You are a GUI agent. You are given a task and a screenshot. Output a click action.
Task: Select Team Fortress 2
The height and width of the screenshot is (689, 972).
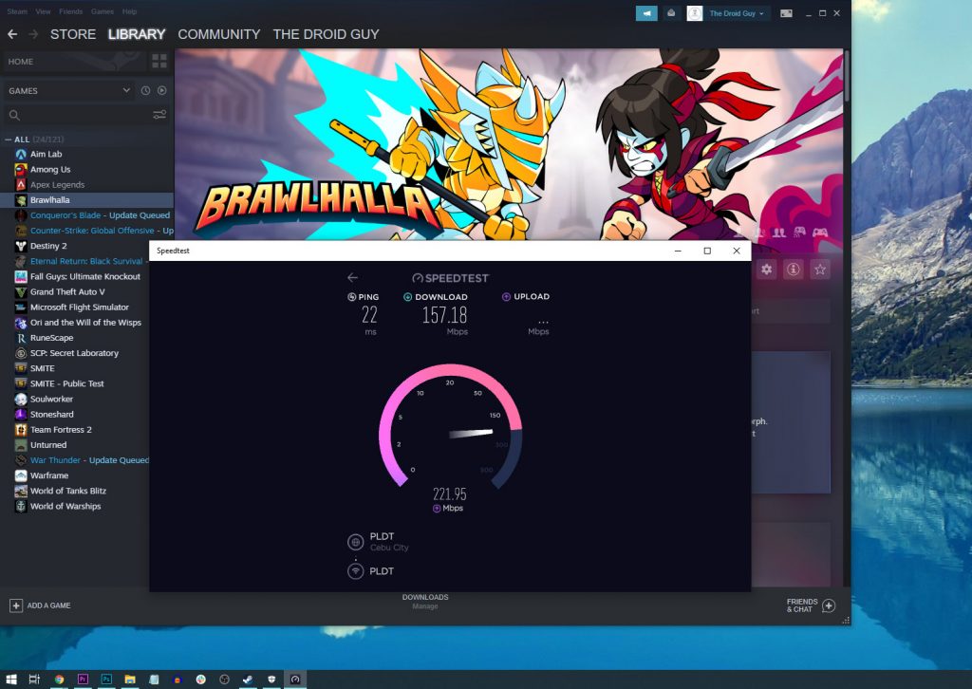(x=74, y=429)
